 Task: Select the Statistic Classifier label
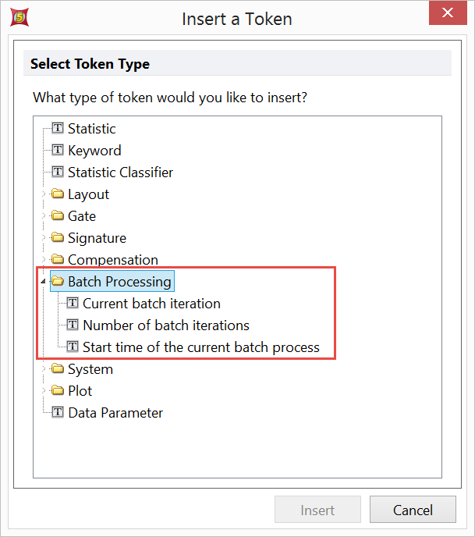coord(120,172)
